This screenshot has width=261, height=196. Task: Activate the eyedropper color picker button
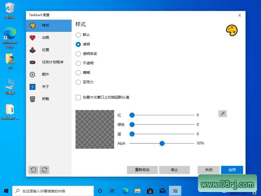click(x=222, y=114)
